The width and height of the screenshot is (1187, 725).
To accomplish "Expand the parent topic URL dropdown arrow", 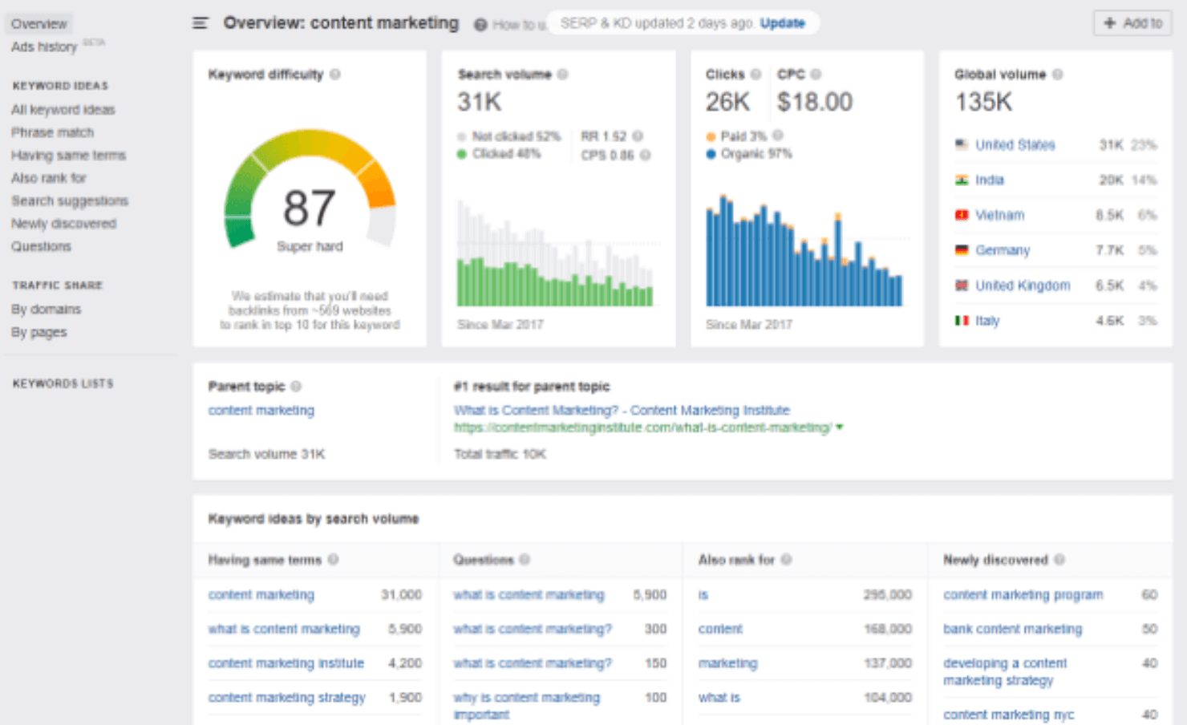I will 839,427.
